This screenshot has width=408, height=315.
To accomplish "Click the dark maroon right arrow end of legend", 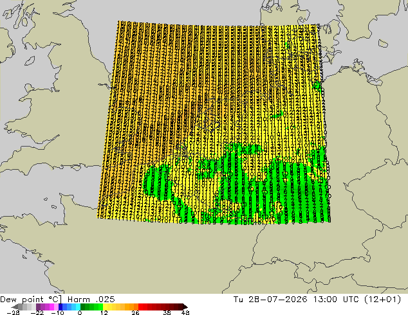I will click(x=185, y=307).
